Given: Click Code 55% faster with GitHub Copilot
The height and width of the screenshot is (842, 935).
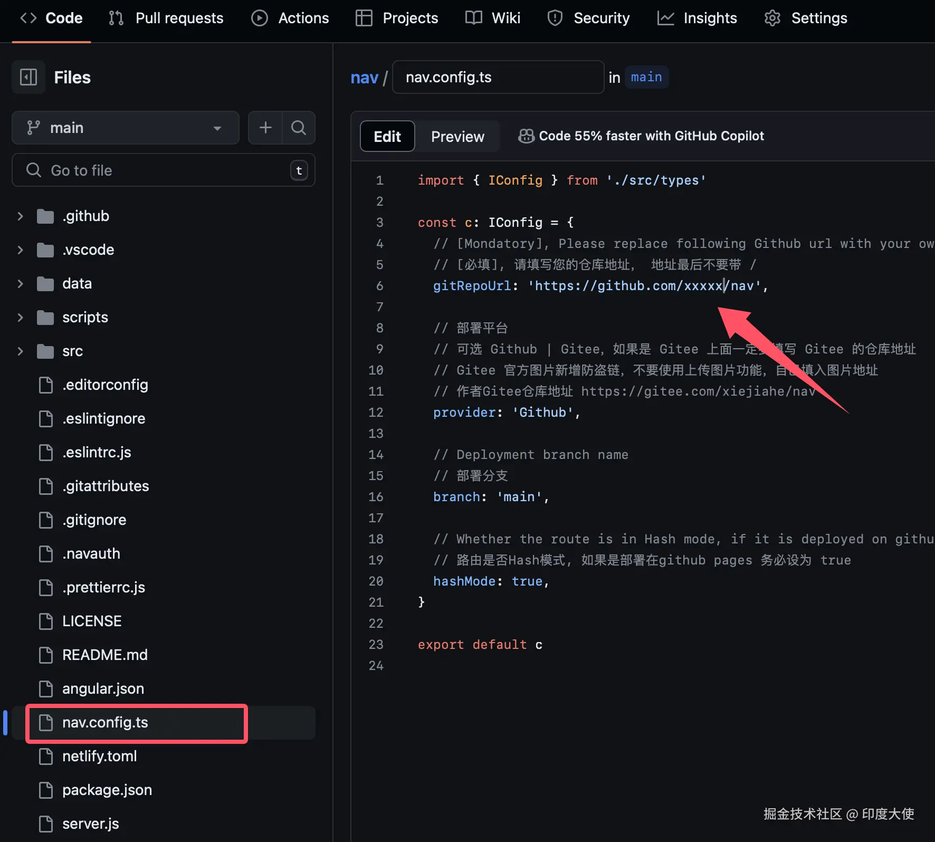Looking at the screenshot, I should (651, 136).
